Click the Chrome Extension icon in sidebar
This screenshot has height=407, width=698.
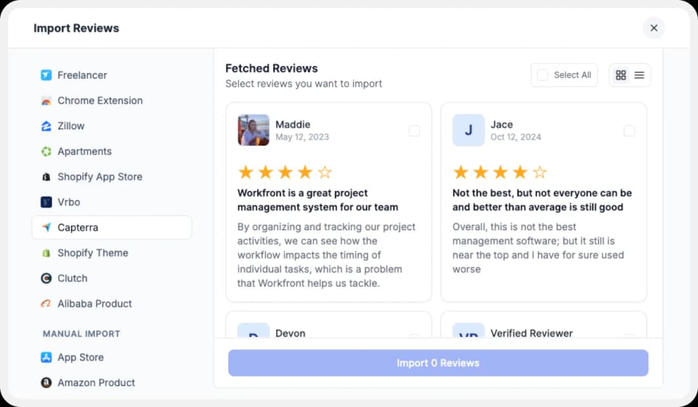tap(45, 100)
